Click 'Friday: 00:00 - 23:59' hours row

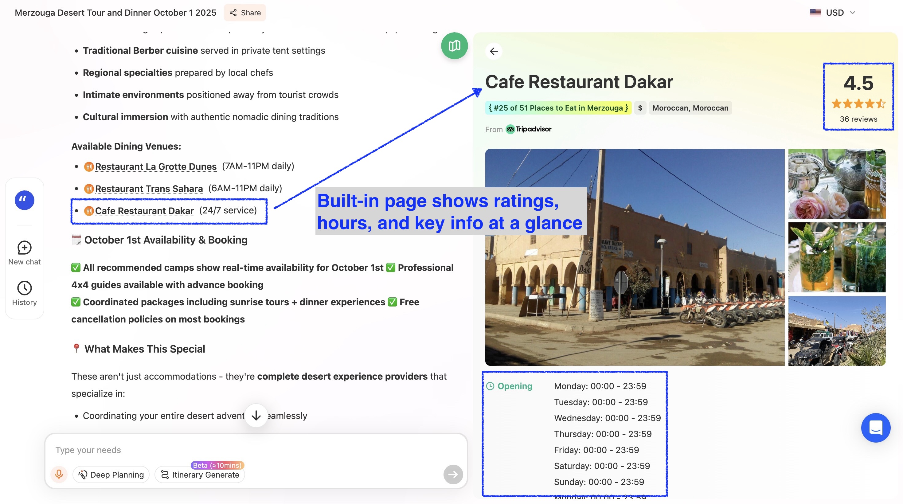click(596, 450)
